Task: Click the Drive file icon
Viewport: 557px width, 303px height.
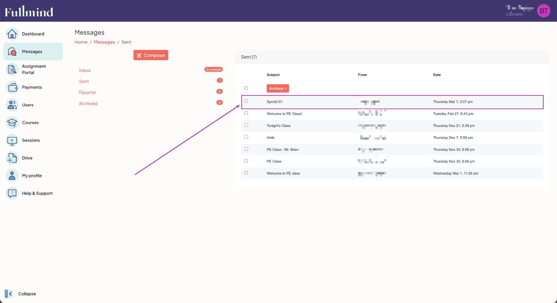Action: (12, 158)
